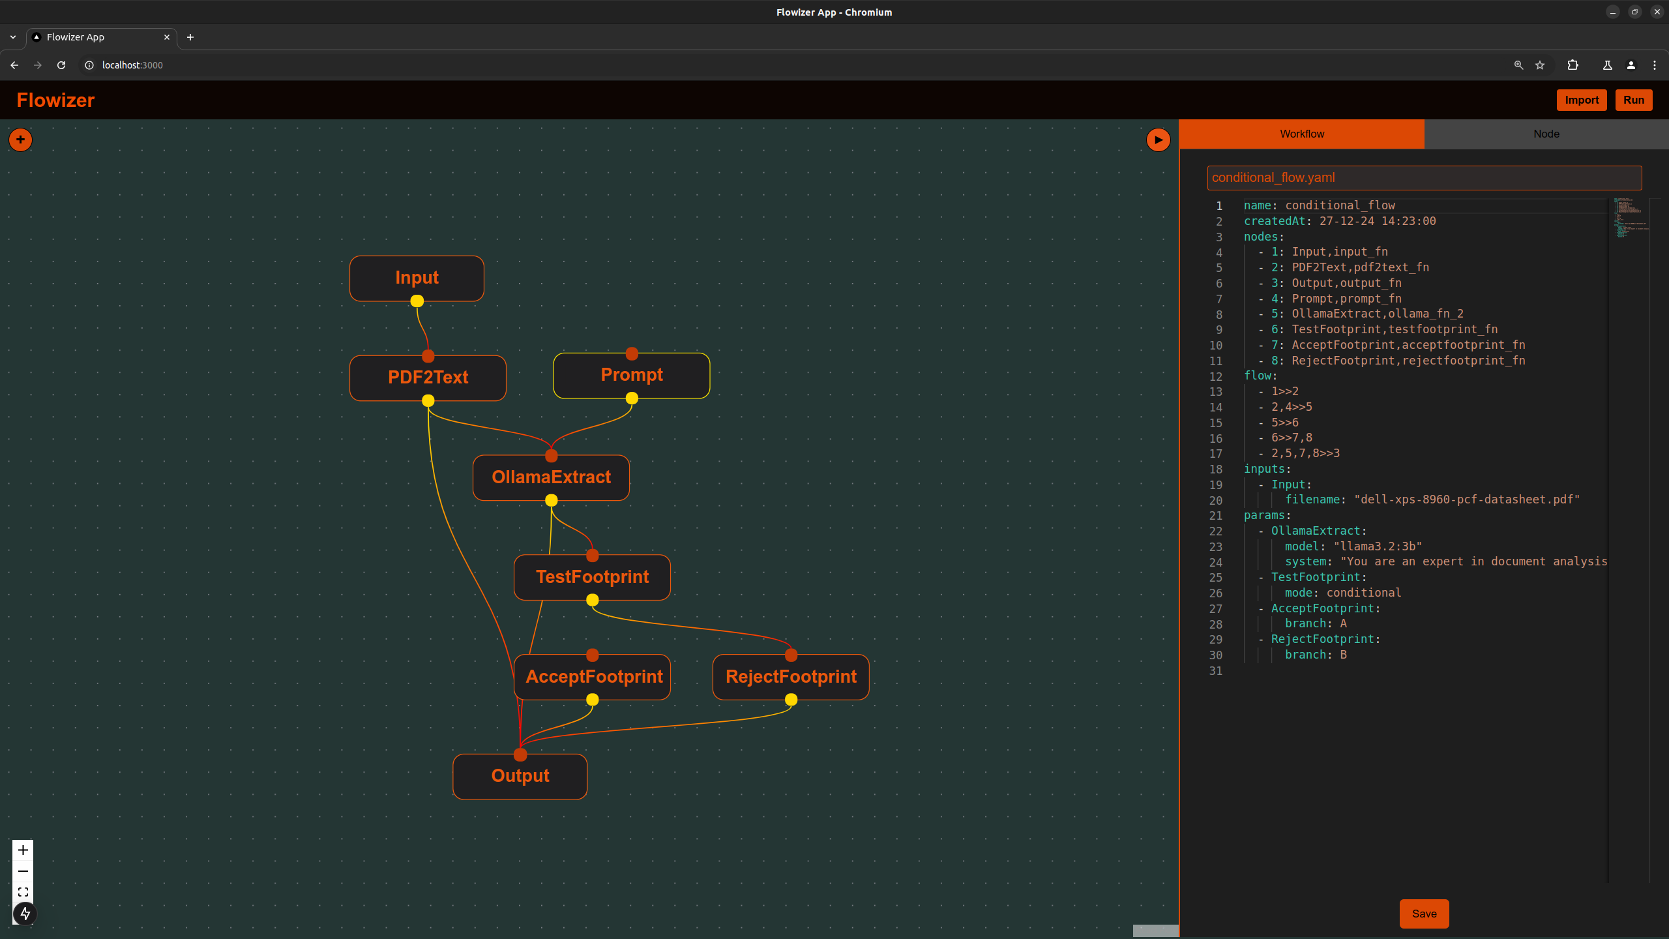Click the Import button
Screen dimensions: 1669x939
[x=1582, y=100]
